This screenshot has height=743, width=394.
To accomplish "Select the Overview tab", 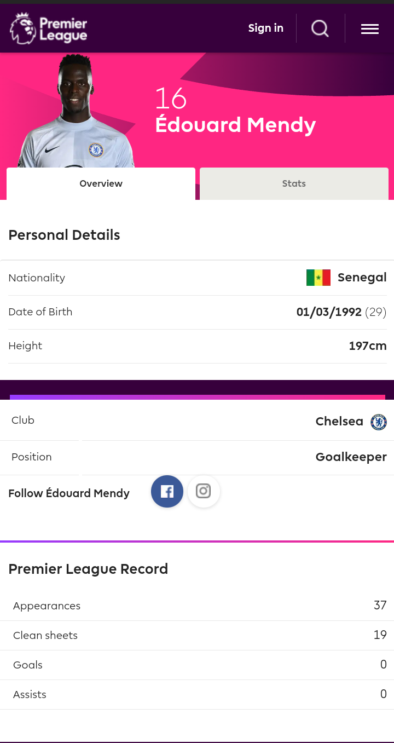I will [101, 183].
